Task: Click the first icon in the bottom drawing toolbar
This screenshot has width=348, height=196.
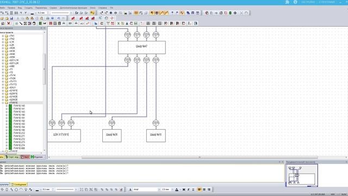Action: pyautogui.click(x=2, y=189)
